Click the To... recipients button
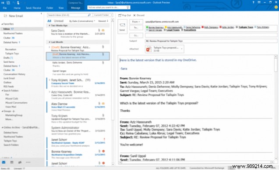279x170 pixels. (x=136, y=28)
